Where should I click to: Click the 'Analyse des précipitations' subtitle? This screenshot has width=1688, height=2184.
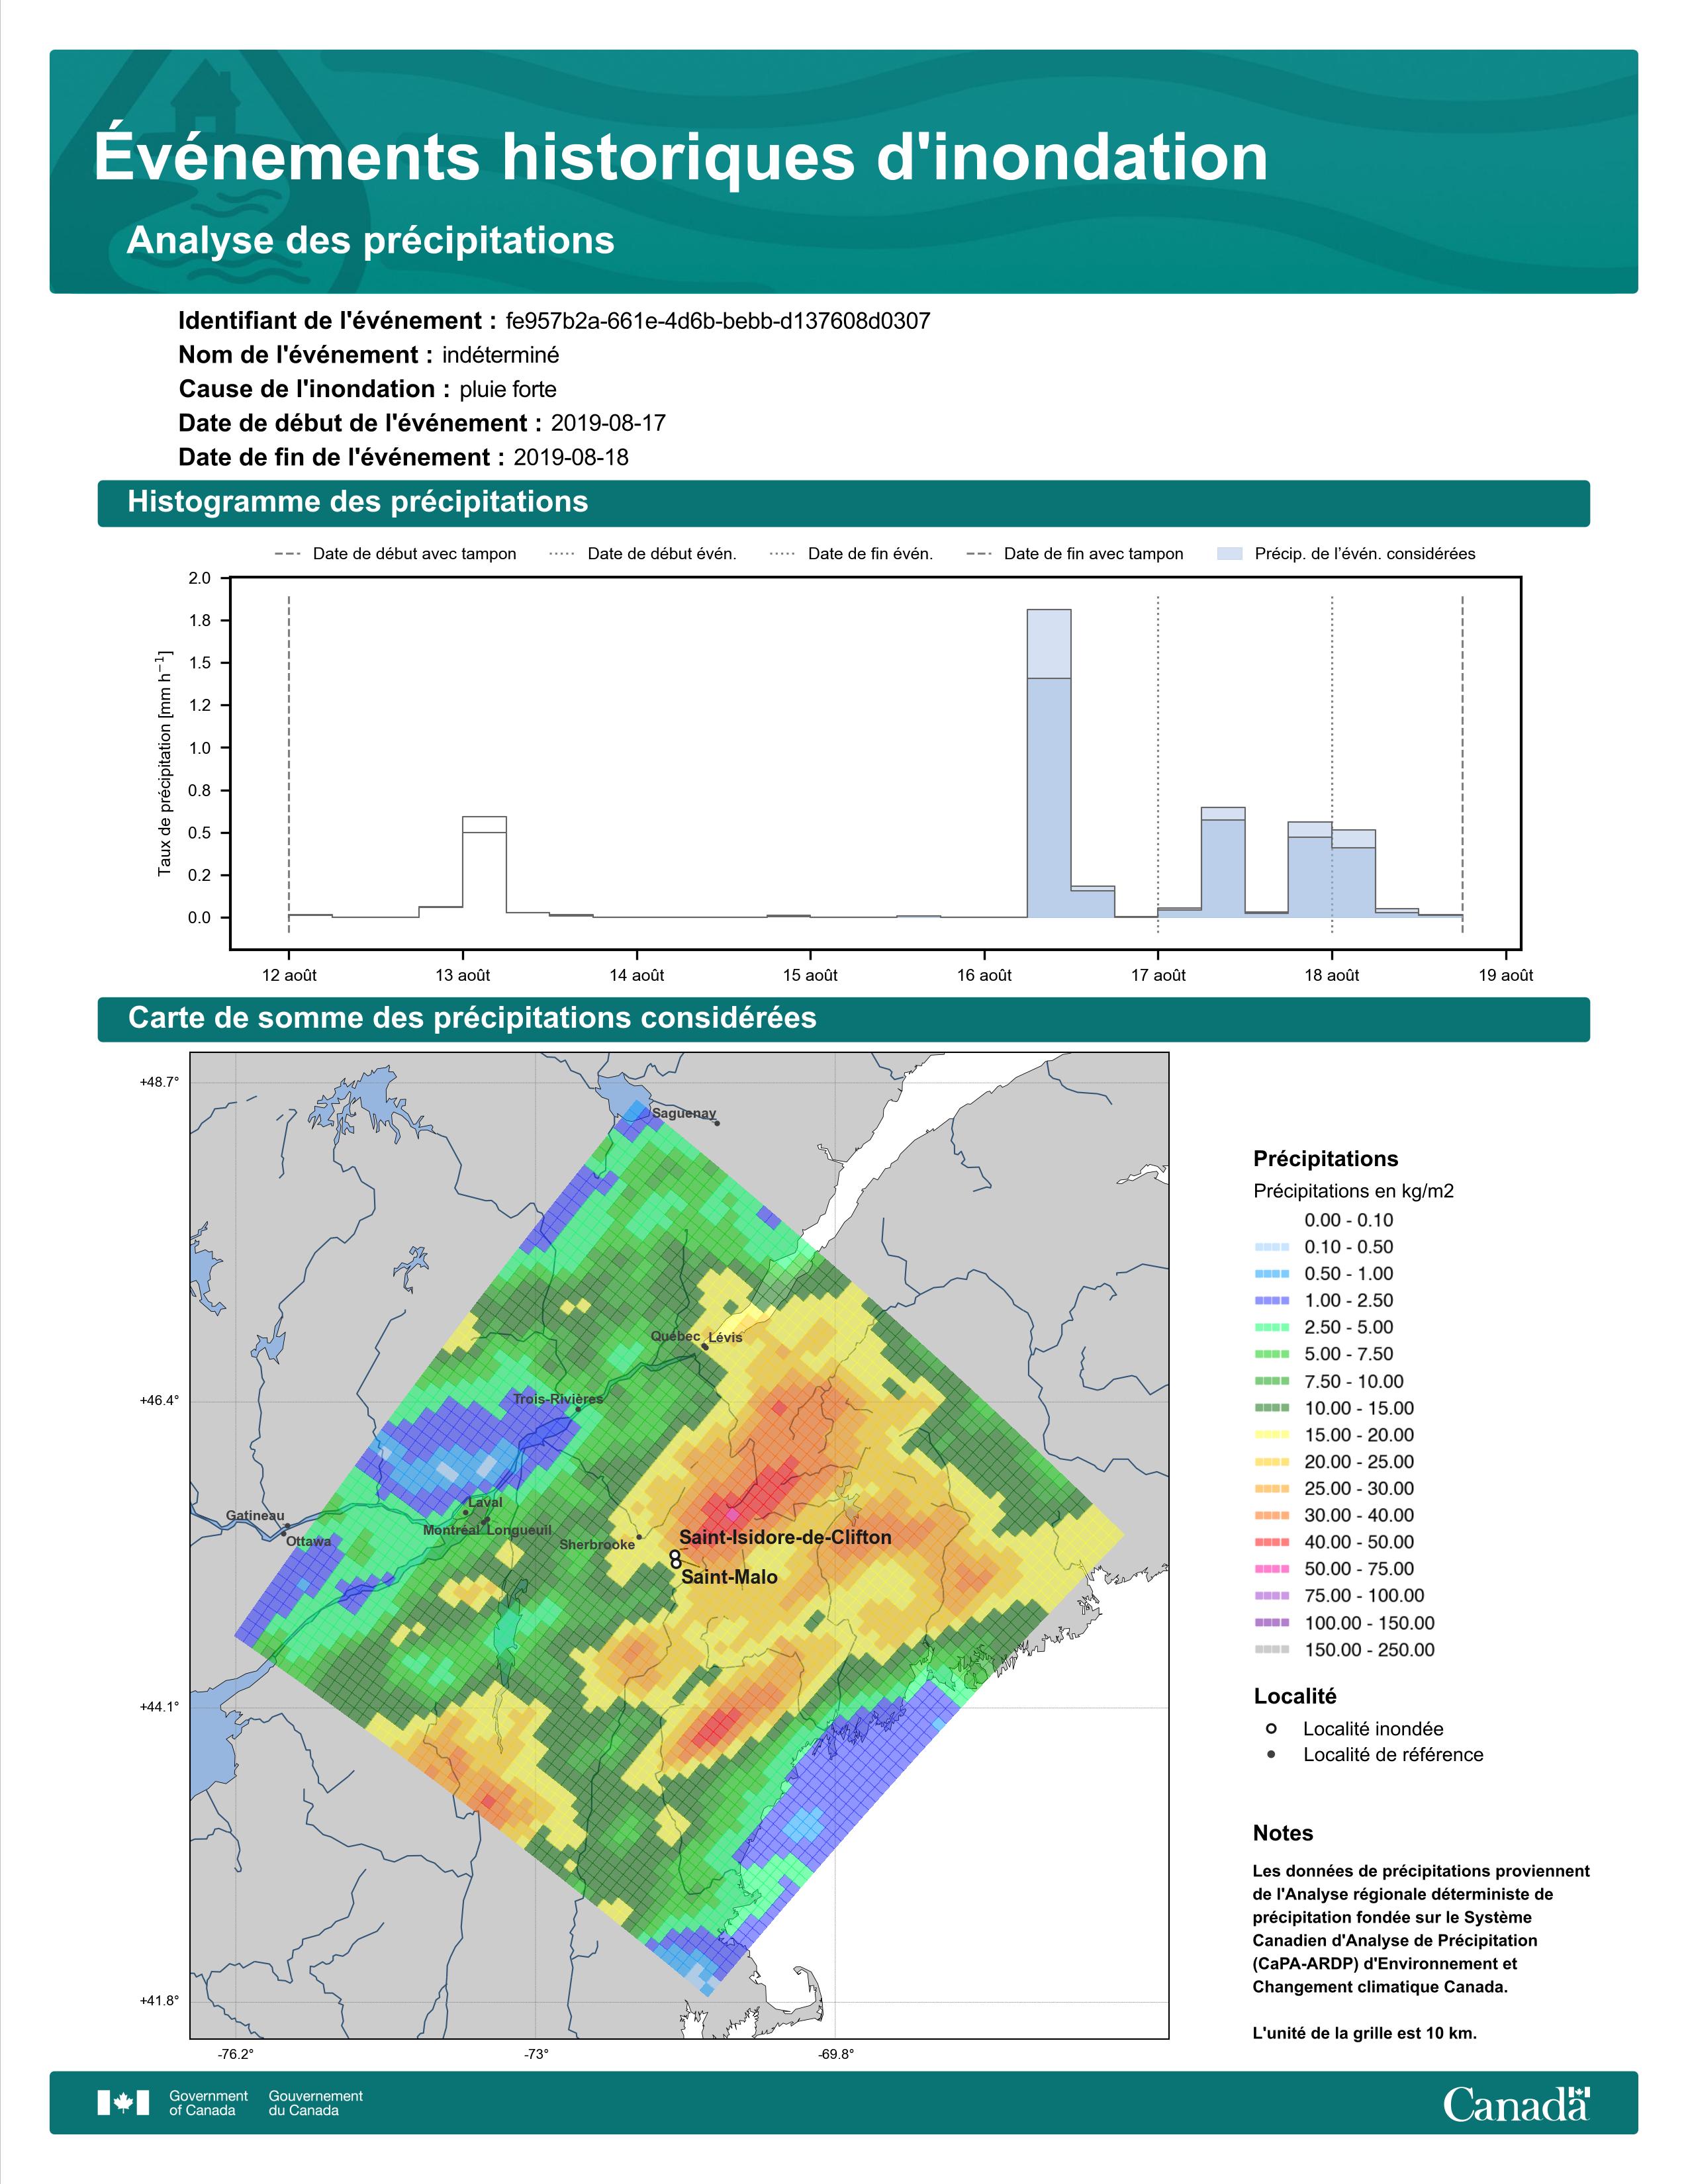(x=371, y=241)
